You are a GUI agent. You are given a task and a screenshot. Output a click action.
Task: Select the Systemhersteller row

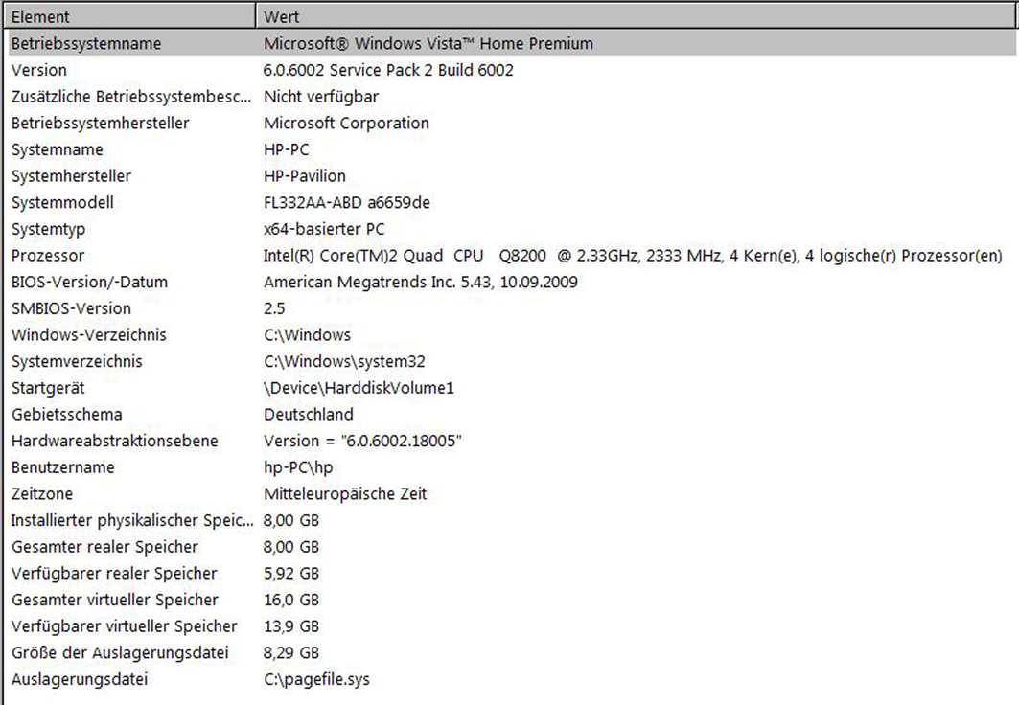point(71,176)
